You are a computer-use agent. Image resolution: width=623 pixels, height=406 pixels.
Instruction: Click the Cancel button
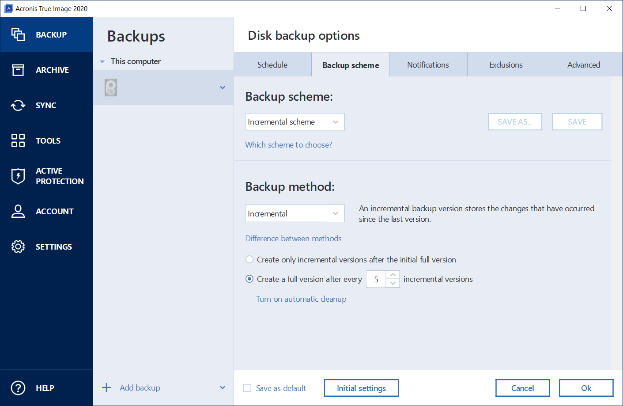pos(523,388)
